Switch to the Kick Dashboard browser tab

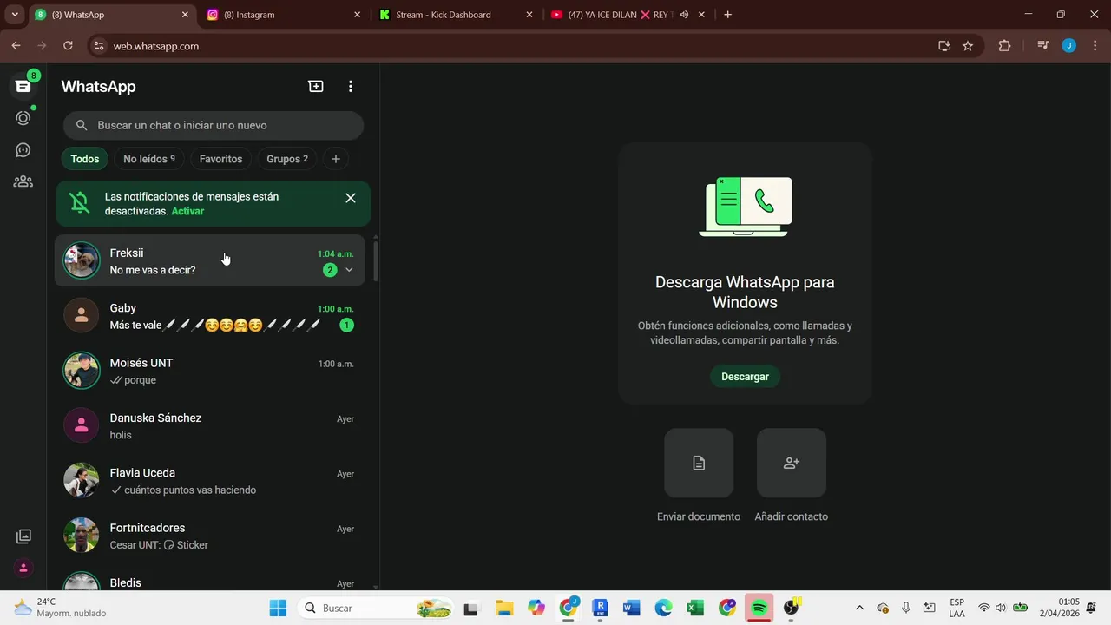click(456, 15)
